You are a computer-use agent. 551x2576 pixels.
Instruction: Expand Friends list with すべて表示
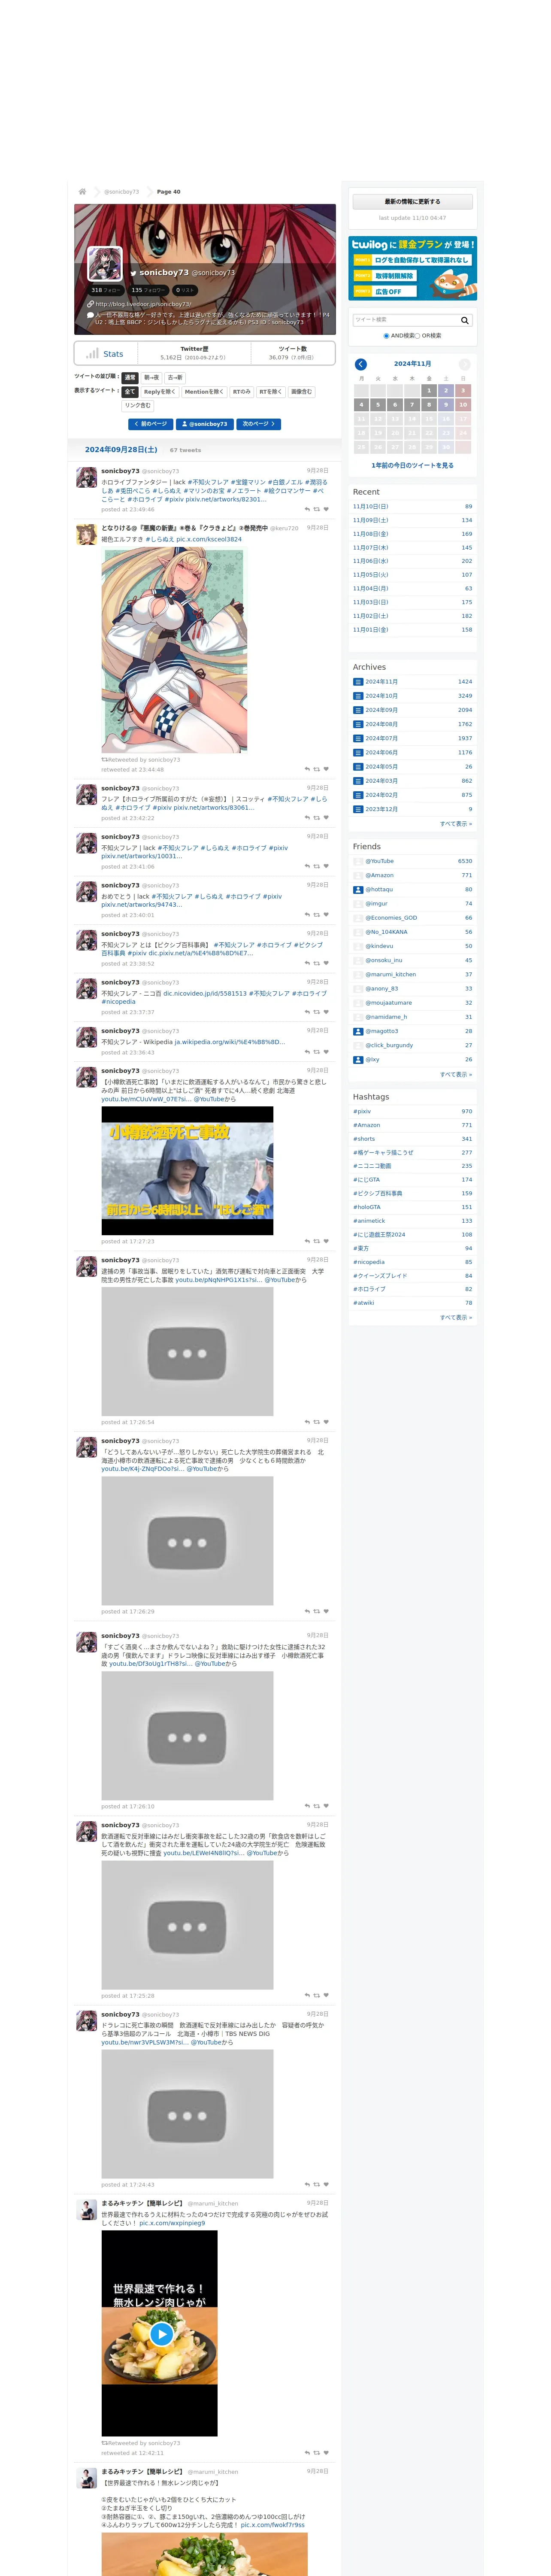pyautogui.click(x=456, y=1074)
